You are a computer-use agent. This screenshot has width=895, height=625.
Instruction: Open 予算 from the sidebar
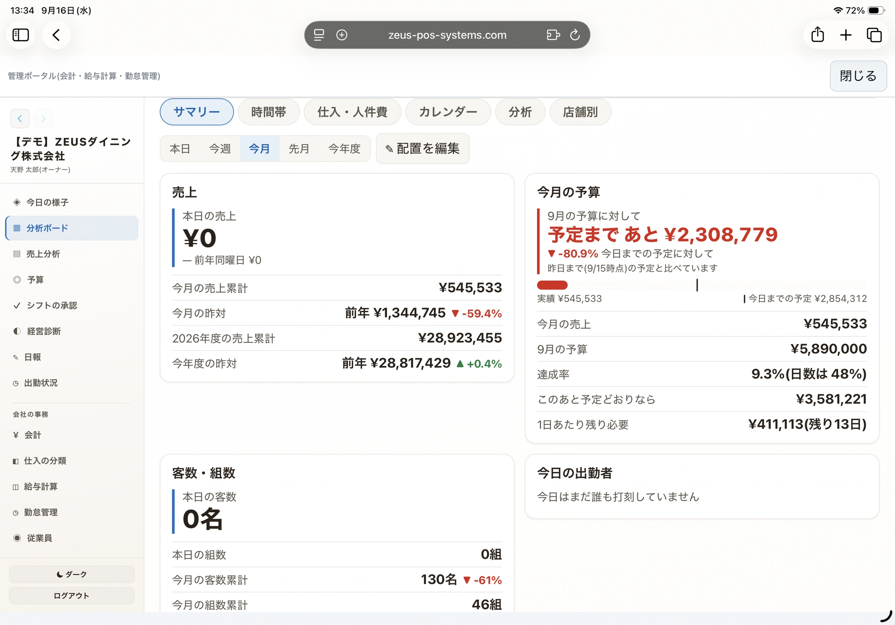72,280
